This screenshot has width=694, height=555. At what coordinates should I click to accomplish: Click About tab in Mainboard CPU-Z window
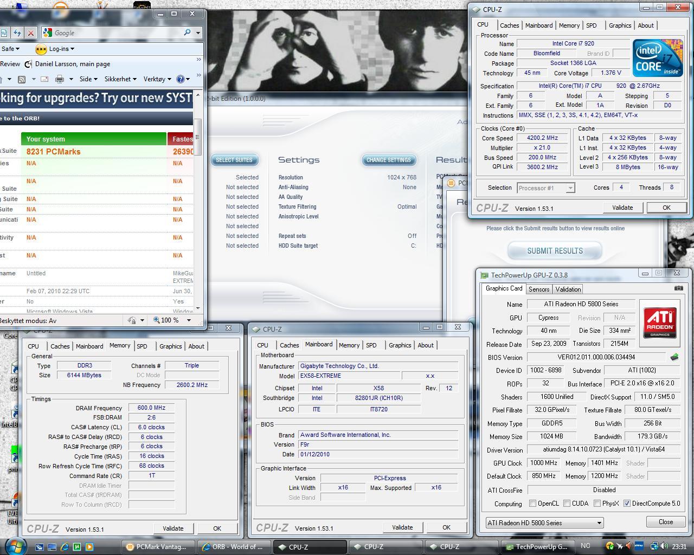tap(426, 345)
